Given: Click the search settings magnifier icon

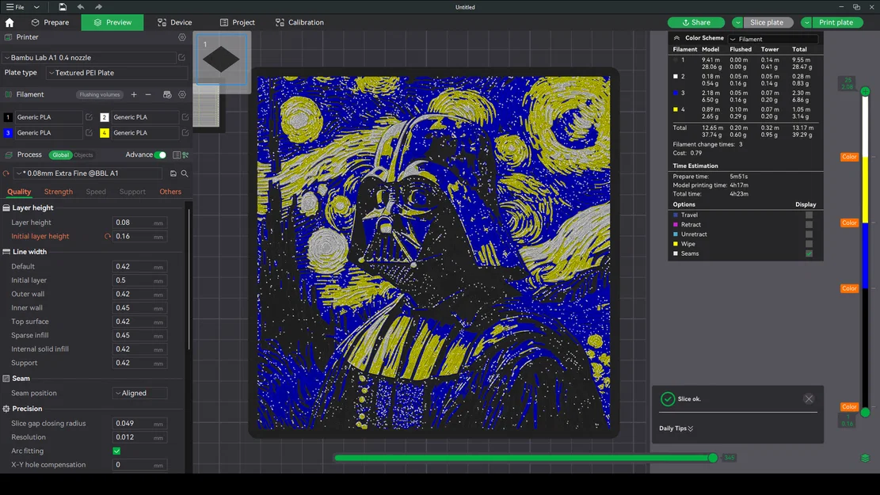Looking at the screenshot, I should point(185,173).
